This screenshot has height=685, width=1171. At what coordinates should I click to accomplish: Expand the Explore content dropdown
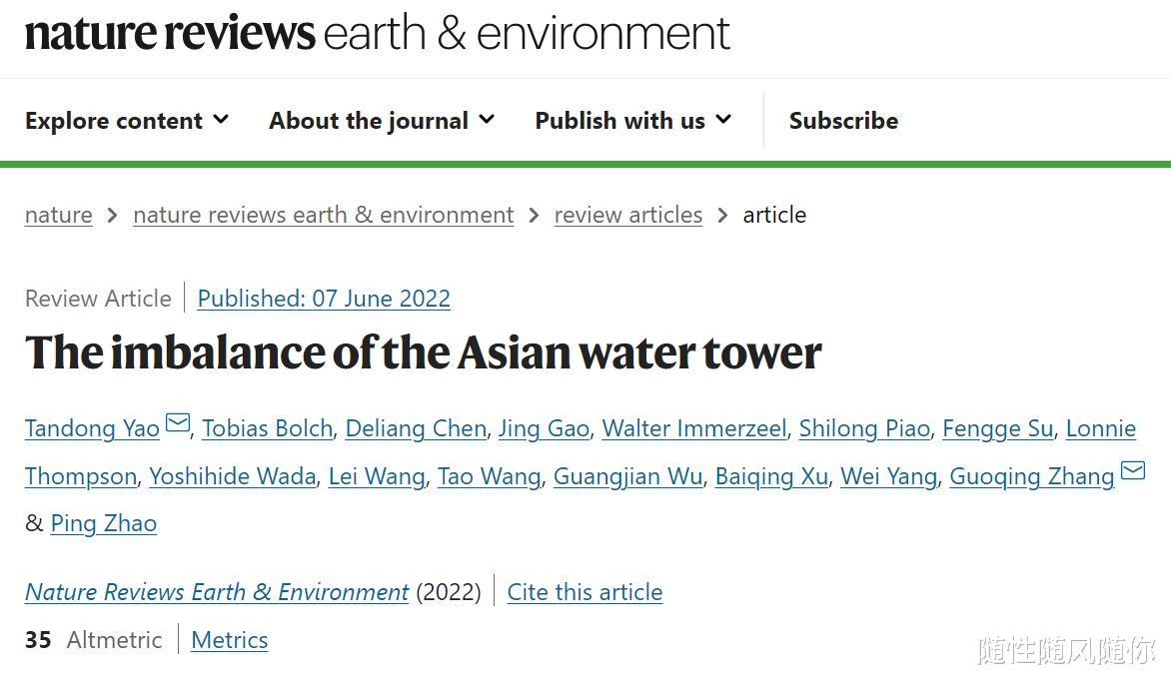(x=126, y=120)
